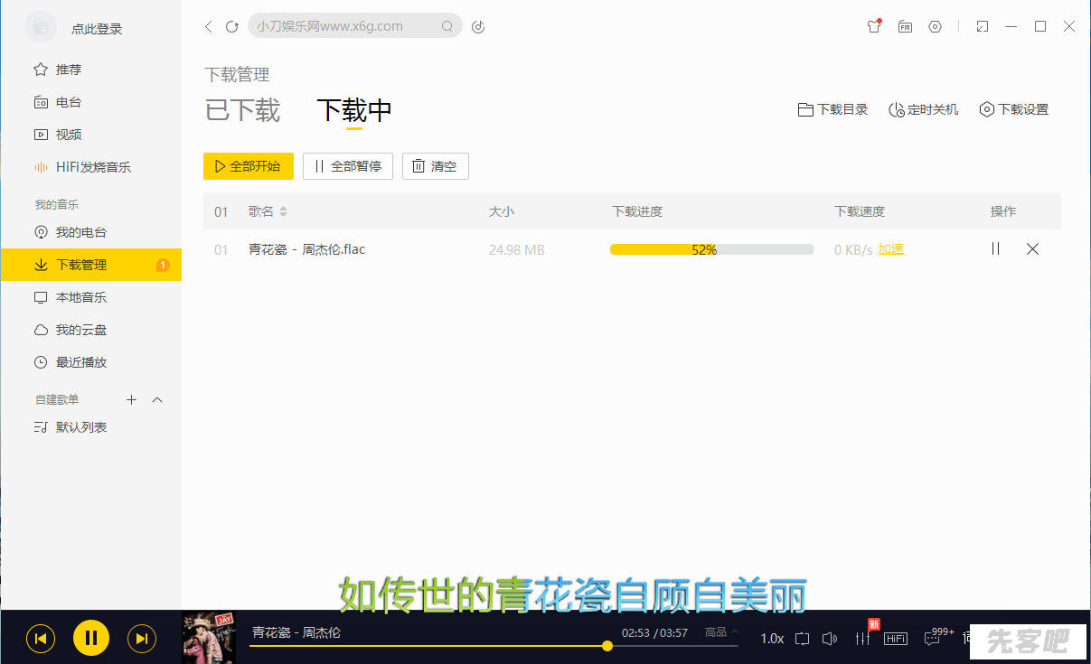Toggle the loop play mode icon
Image resolution: width=1091 pixels, height=664 pixels.
802,639
